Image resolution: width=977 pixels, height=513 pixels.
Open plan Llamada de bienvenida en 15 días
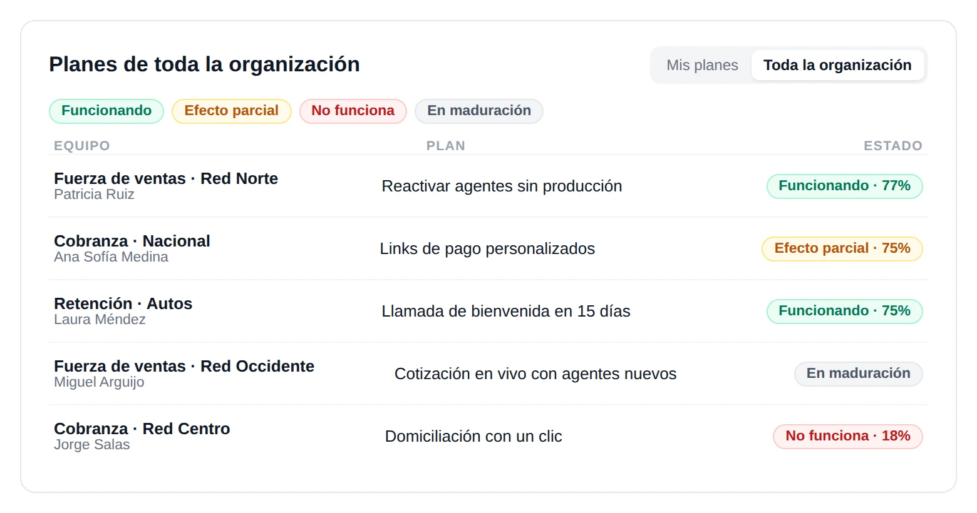(x=506, y=311)
